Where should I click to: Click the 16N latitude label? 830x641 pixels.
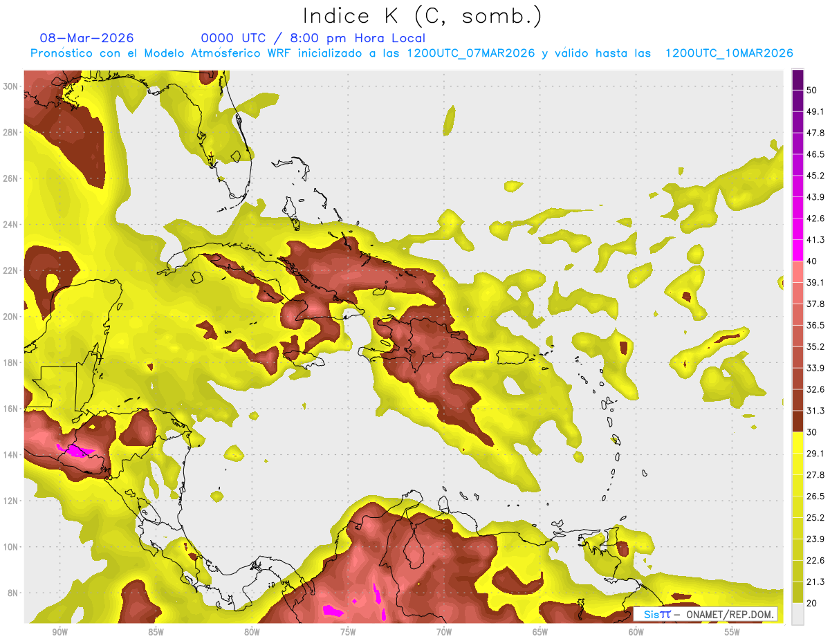pos(10,409)
